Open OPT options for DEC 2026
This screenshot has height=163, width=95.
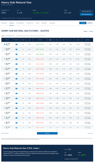[x=16, y=69]
